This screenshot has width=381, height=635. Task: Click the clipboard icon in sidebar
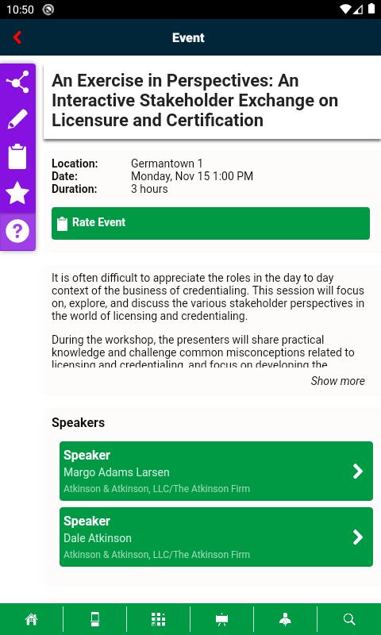pyautogui.click(x=17, y=156)
